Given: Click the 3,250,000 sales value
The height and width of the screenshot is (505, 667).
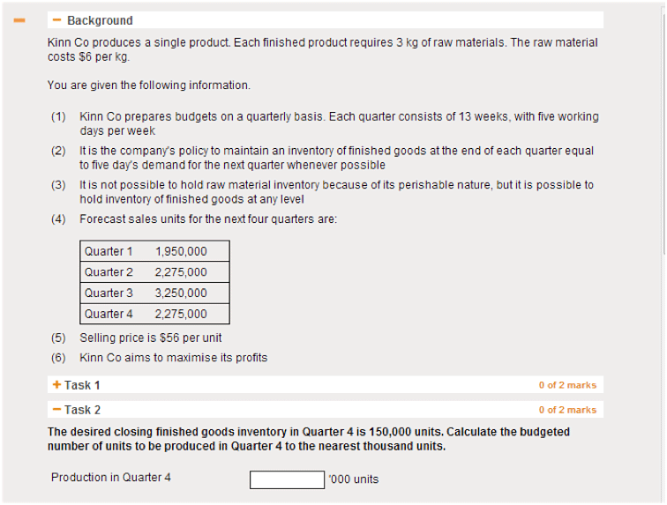Looking at the screenshot, I should [x=181, y=293].
